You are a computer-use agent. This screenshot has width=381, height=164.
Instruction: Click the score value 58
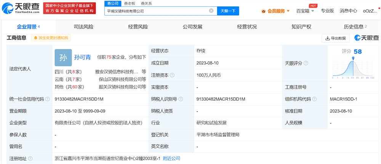[x=358, y=51]
